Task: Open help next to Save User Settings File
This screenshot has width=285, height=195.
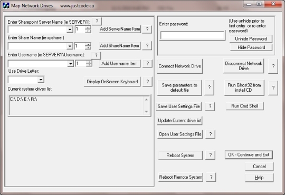Action: click(210, 106)
